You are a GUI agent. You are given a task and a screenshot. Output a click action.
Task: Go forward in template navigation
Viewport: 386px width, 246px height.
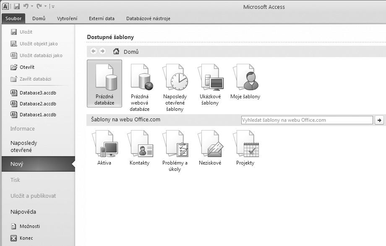click(102, 51)
